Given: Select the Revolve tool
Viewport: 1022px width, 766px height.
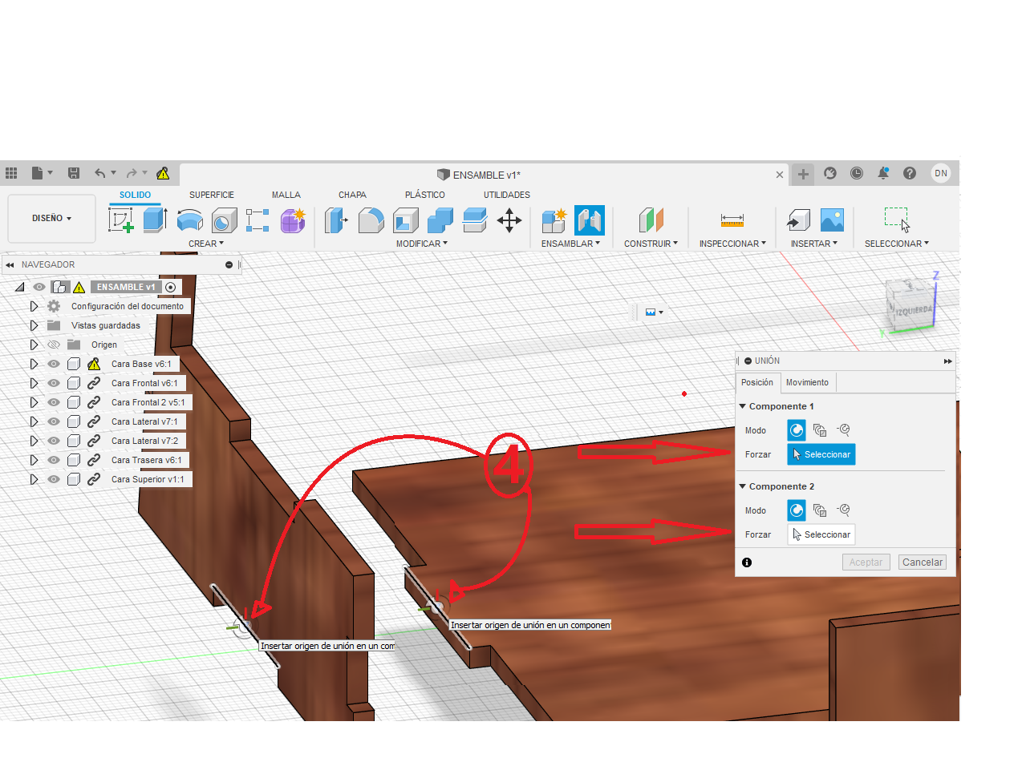Looking at the screenshot, I should [x=189, y=220].
